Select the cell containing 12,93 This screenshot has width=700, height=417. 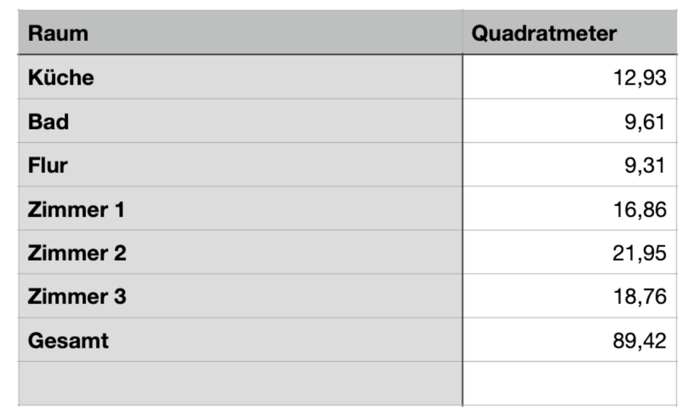tap(639, 77)
